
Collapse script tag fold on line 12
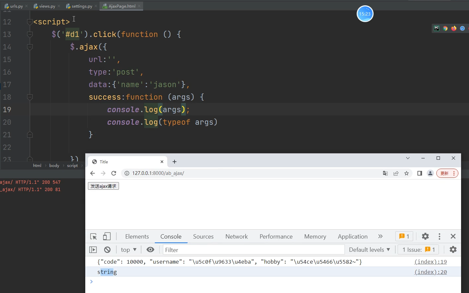point(30,22)
